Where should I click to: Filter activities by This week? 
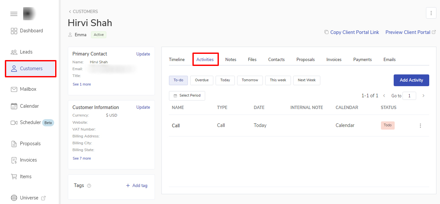pyautogui.click(x=278, y=80)
